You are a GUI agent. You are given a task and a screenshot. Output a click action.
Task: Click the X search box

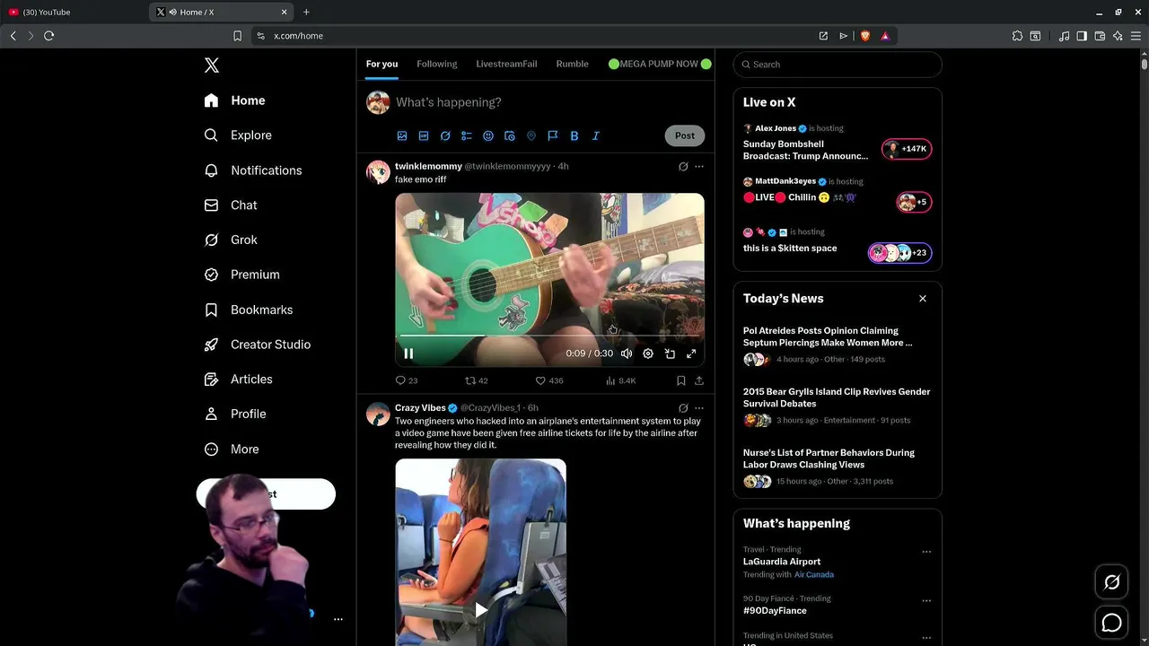(x=838, y=65)
